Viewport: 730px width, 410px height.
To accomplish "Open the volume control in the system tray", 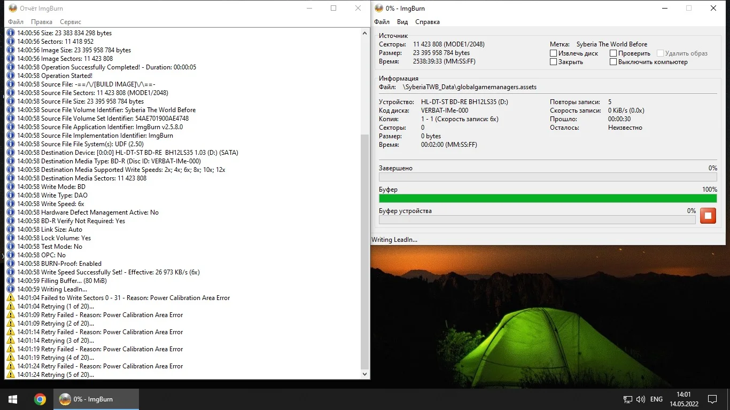I will pyautogui.click(x=641, y=399).
